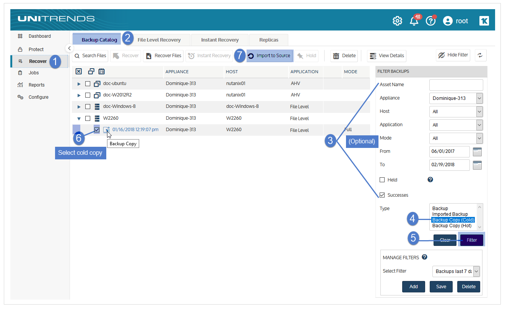Screen dimensions: 510x313
Task: Open the notifications bell
Action: (x=414, y=21)
